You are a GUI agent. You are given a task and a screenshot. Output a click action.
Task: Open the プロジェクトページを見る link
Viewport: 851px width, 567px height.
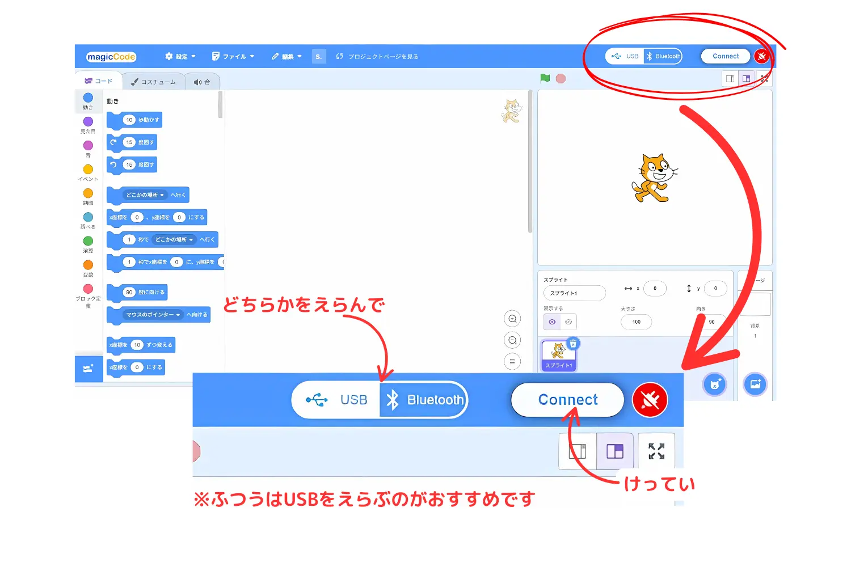[x=377, y=57]
